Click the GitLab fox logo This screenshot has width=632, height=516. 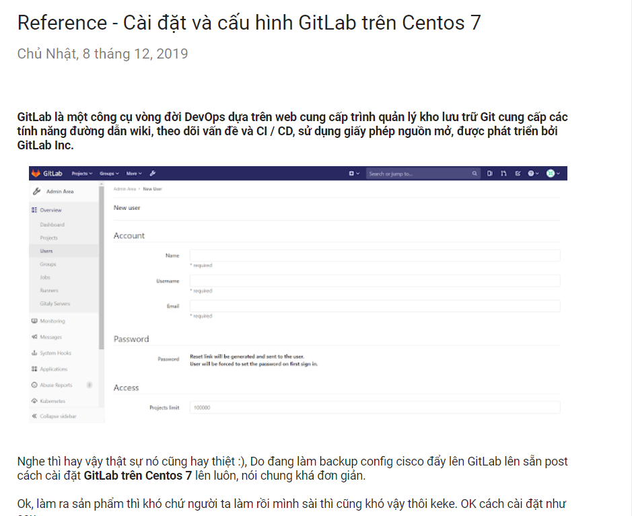pyautogui.click(x=36, y=173)
